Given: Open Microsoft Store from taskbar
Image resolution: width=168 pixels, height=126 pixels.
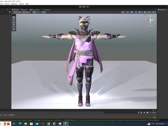Looking at the screenshot, I should click(x=31, y=124).
